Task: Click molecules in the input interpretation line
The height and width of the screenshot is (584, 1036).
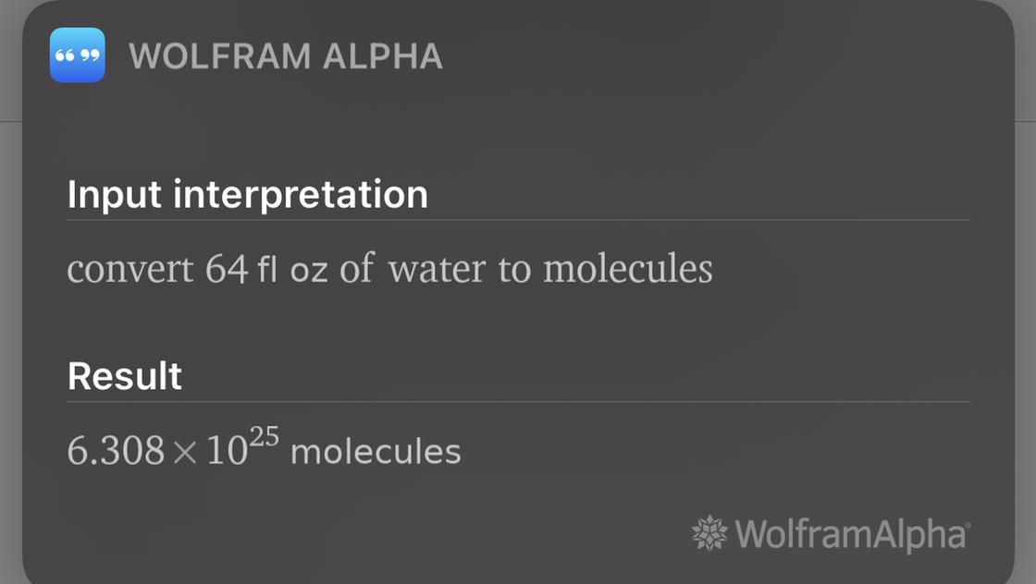Action: (627, 269)
